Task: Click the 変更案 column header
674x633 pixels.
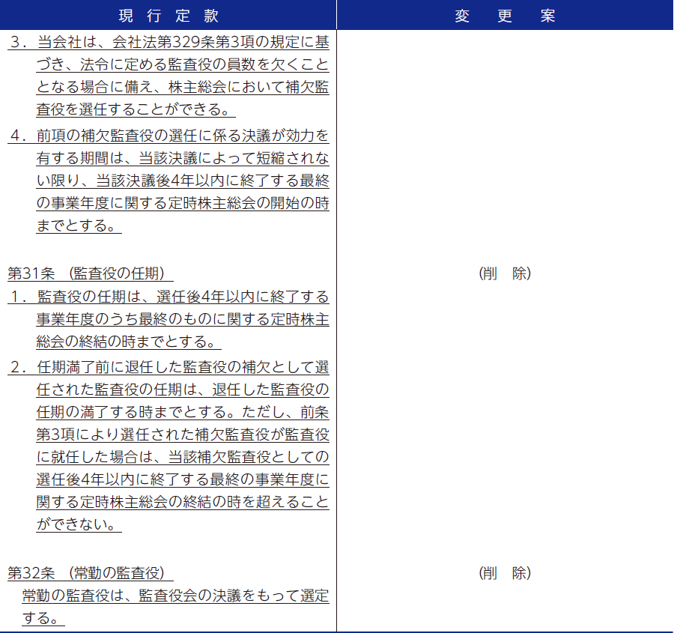Action: (x=505, y=16)
